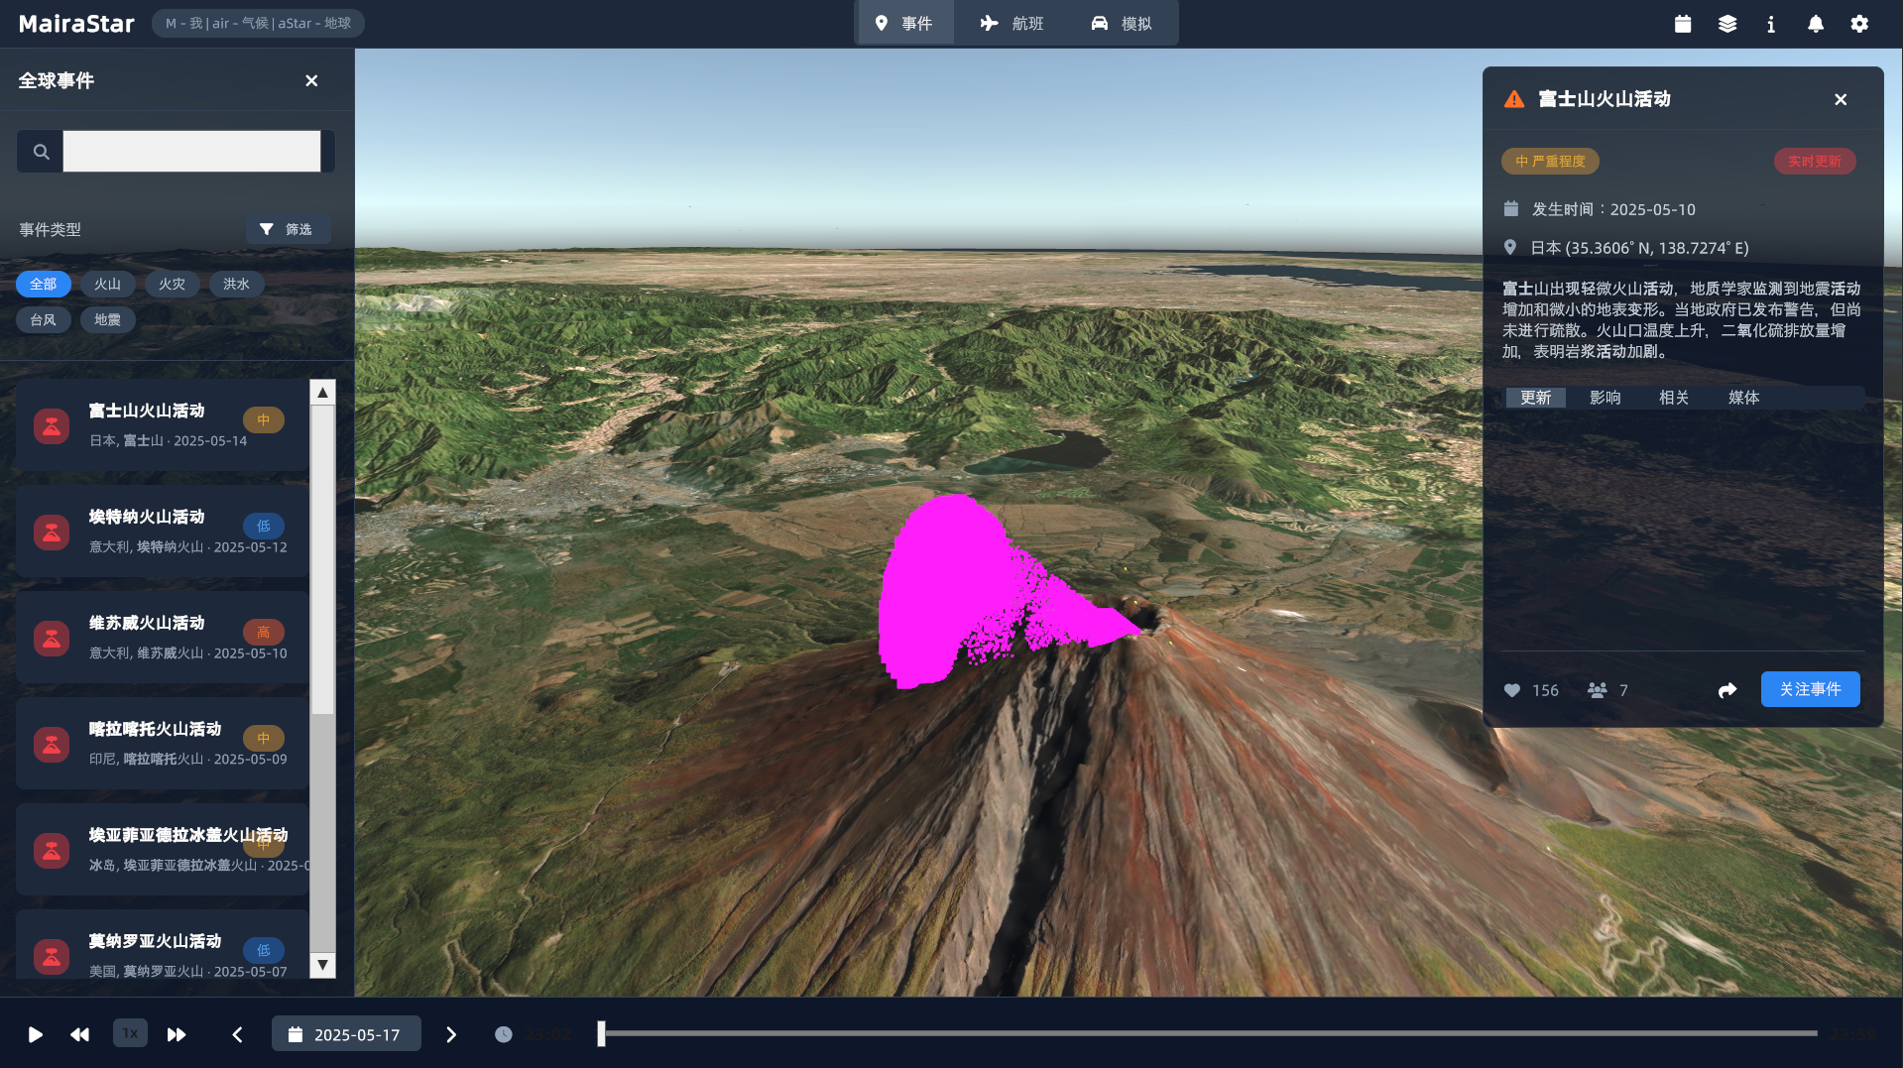Click the info icon in header
This screenshot has height=1068, width=1903.
coord(1771,24)
